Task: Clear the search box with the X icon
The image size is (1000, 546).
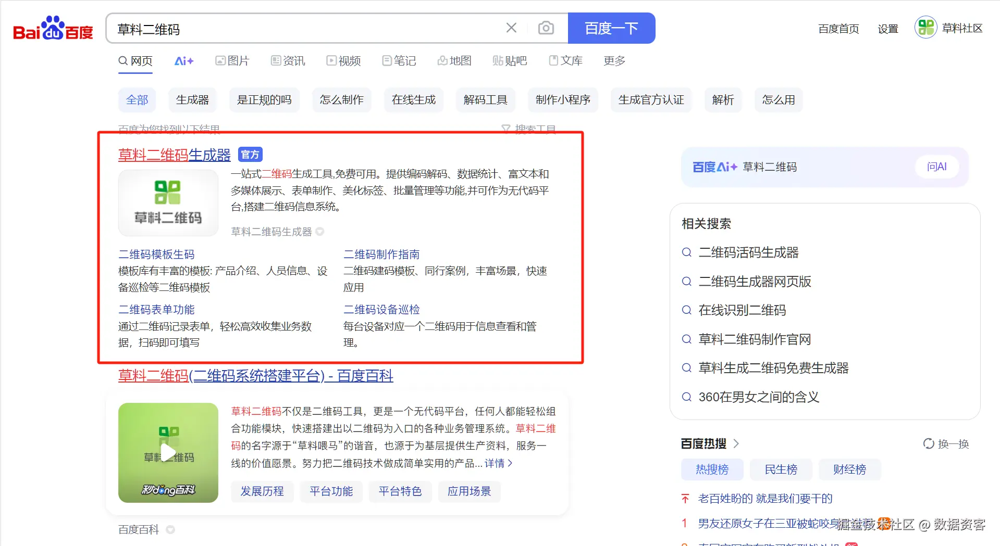Action: 511,28
